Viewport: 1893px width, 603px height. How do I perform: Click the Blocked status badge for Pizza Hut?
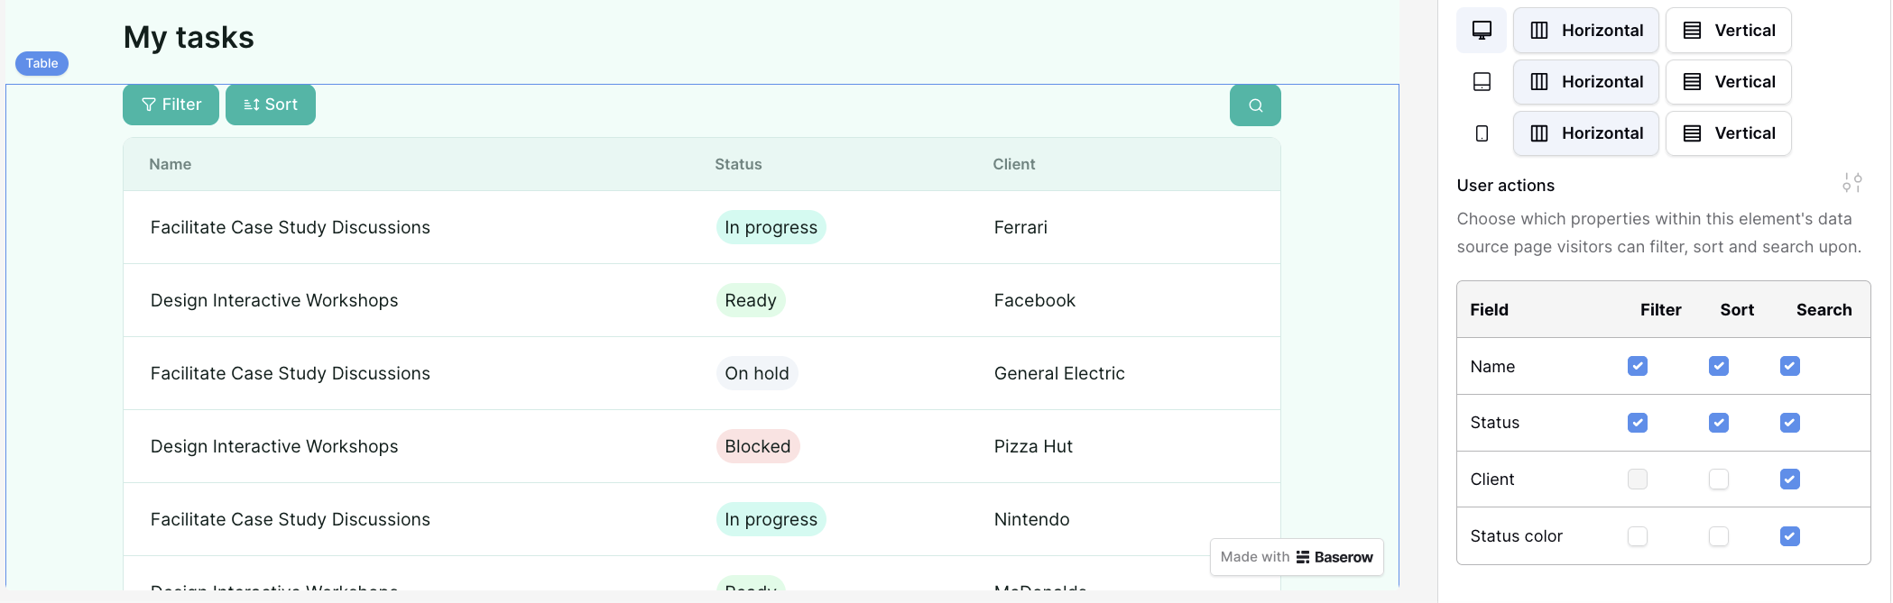(x=758, y=446)
